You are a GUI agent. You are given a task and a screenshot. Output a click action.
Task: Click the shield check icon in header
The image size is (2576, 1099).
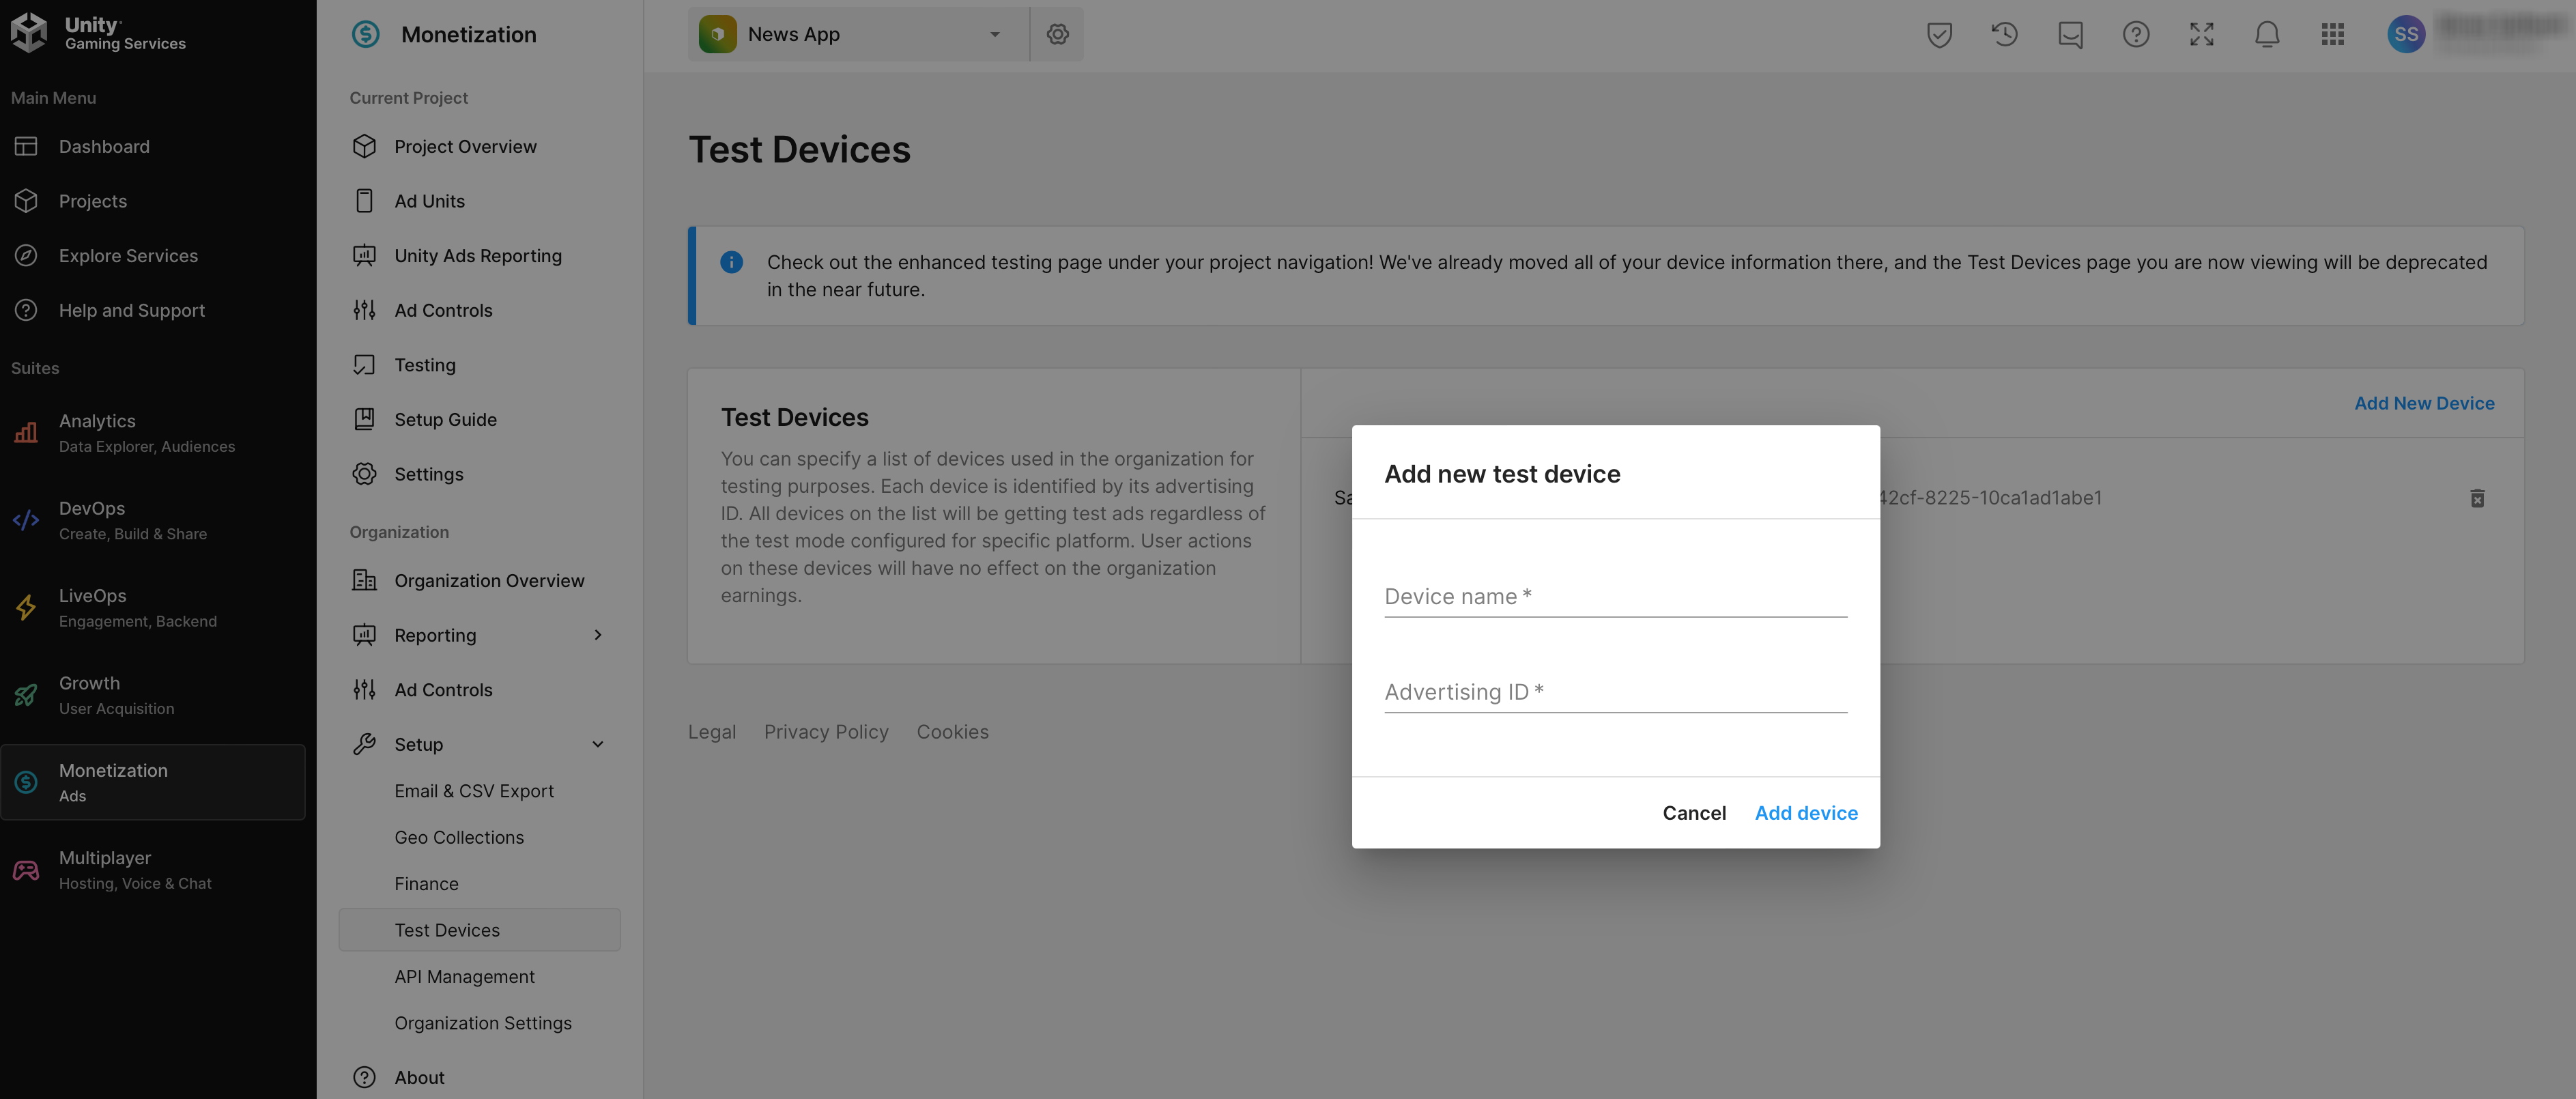coord(1939,35)
